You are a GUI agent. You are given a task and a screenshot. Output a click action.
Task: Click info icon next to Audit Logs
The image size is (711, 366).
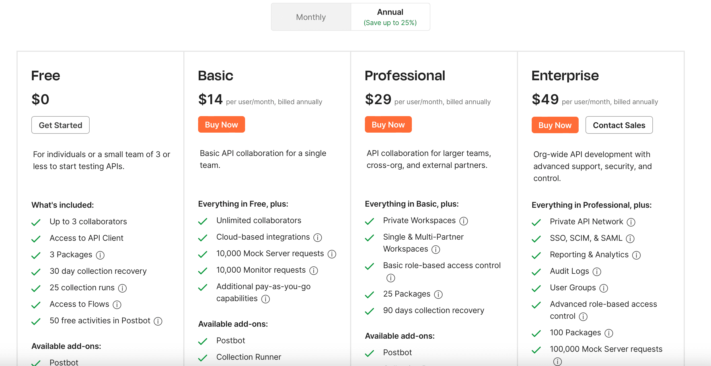pos(597,272)
